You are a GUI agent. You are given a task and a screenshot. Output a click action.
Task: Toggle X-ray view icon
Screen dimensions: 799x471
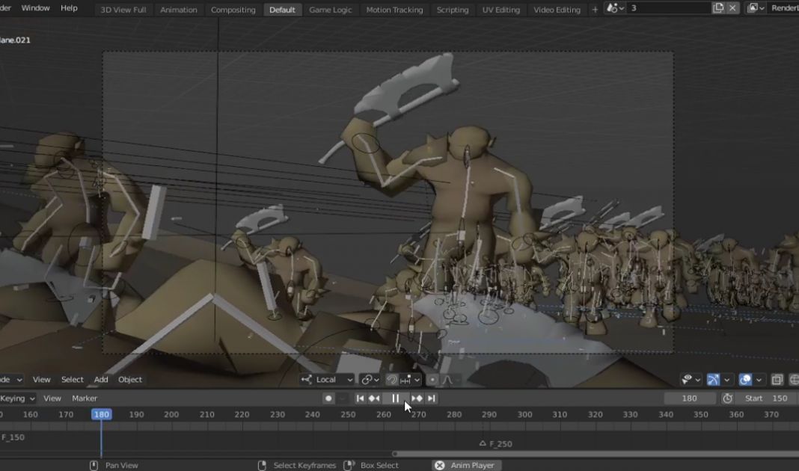(777, 380)
